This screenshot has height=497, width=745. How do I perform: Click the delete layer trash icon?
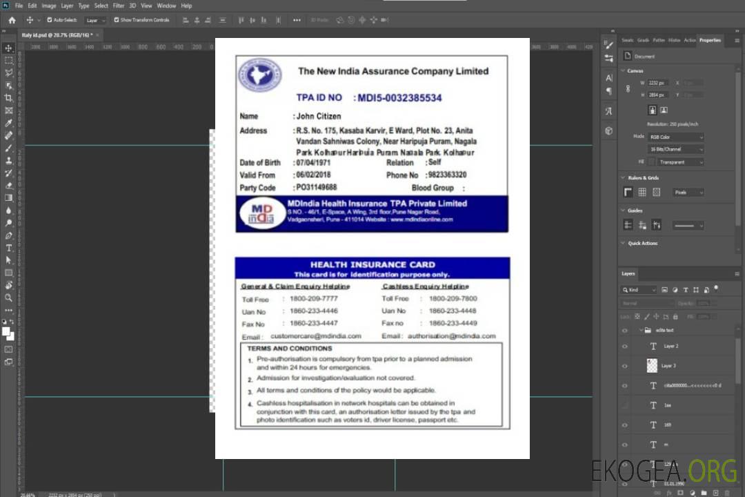click(x=726, y=493)
